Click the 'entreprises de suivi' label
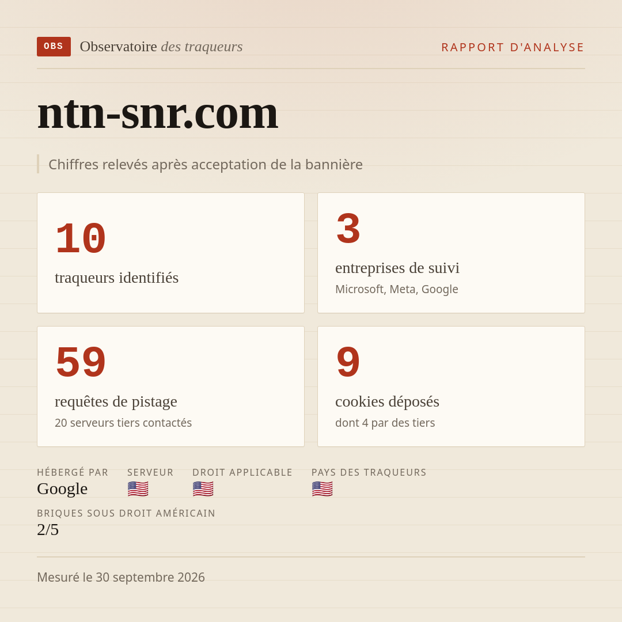This screenshot has width=622, height=622. [x=397, y=268]
